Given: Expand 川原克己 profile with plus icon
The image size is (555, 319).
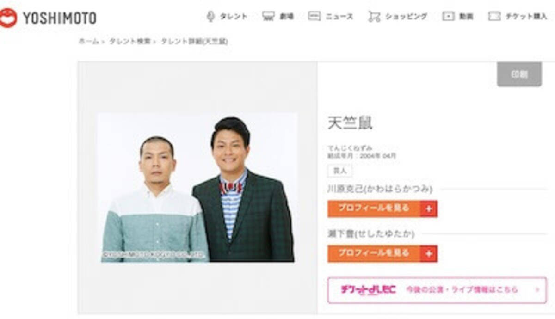Looking at the screenshot, I should coord(429,209).
